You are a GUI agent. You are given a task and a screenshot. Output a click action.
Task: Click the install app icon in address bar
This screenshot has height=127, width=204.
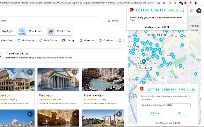(159, 3)
